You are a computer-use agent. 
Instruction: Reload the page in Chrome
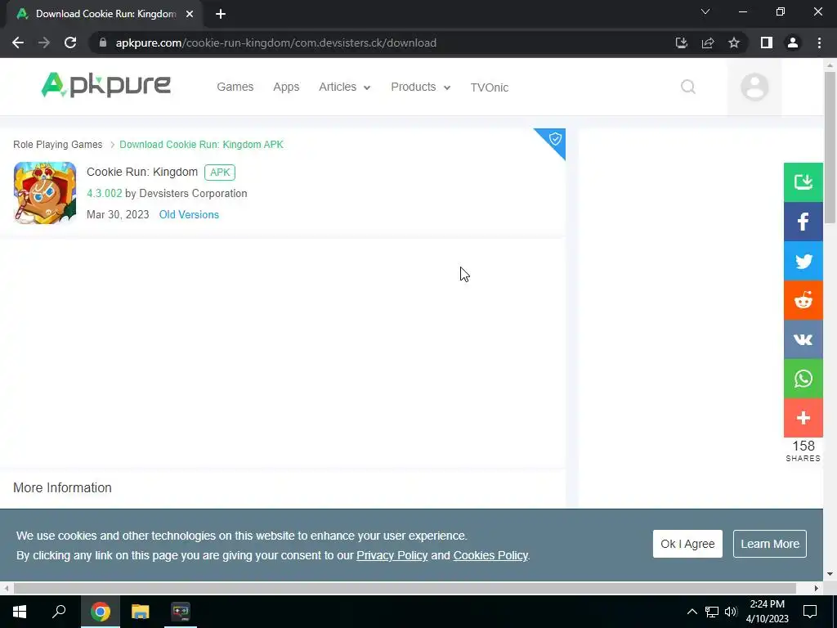click(70, 43)
